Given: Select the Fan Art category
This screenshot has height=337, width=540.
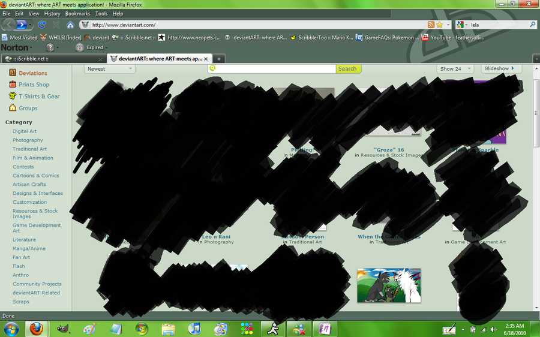Looking at the screenshot, I should point(22,257).
